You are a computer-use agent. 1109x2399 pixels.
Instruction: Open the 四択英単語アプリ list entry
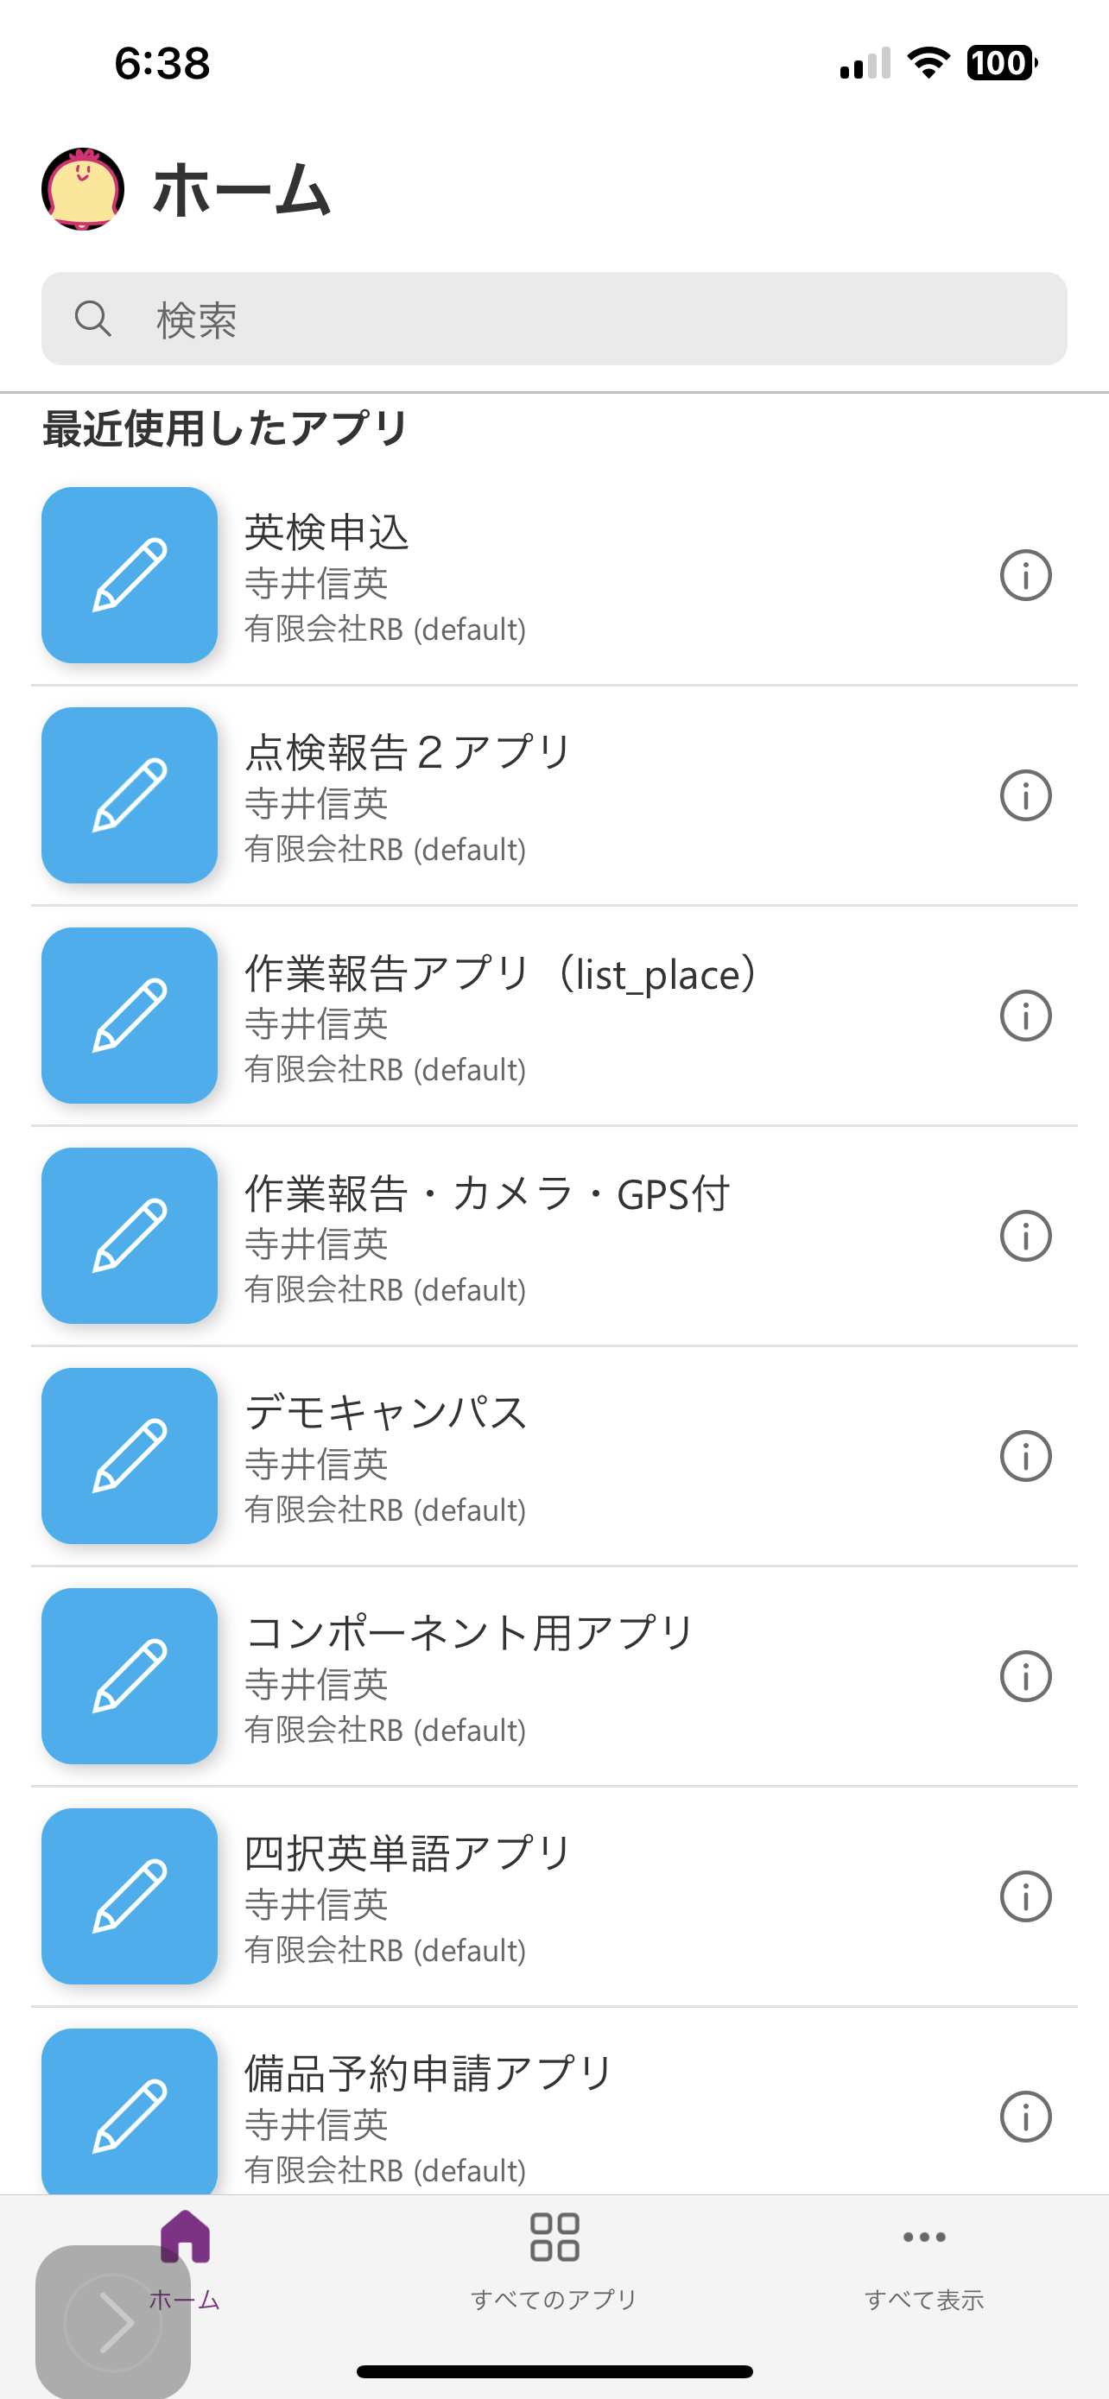[x=559, y=1896]
